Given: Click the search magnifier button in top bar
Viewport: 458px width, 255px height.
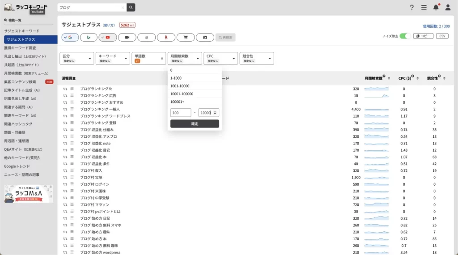Looking at the screenshot, I should (x=131, y=8).
